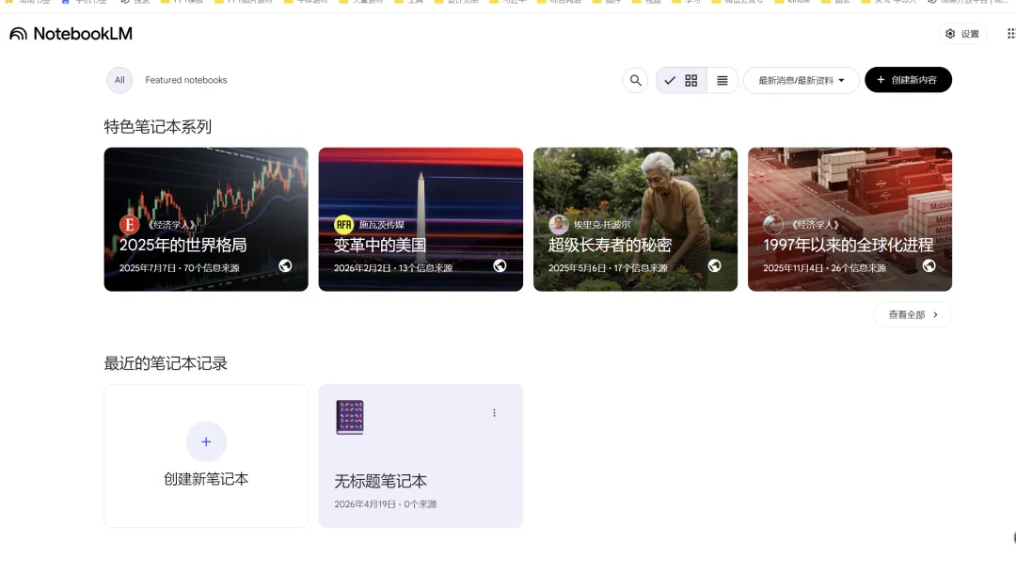This screenshot has width=1016, height=575.
Task: Open 设置 settings button
Action: point(962,34)
